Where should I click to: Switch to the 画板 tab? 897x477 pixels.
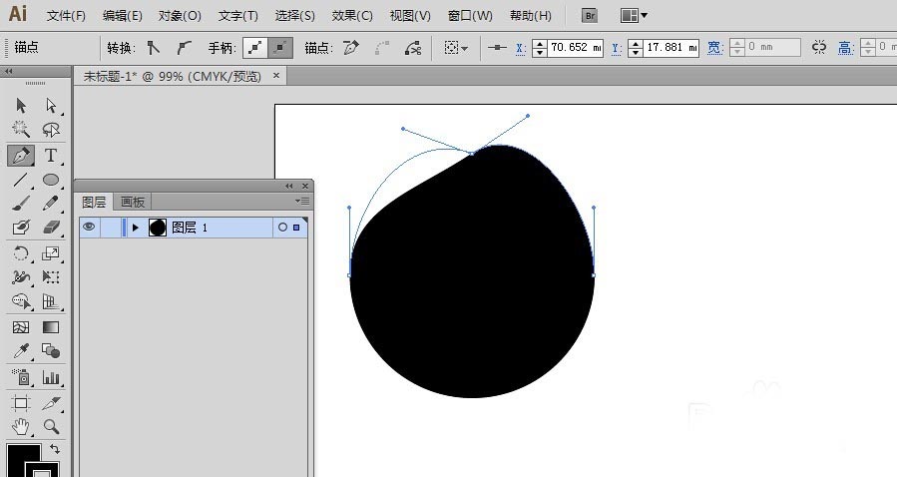pyautogui.click(x=132, y=202)
